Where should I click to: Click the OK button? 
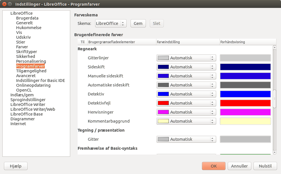214,166
